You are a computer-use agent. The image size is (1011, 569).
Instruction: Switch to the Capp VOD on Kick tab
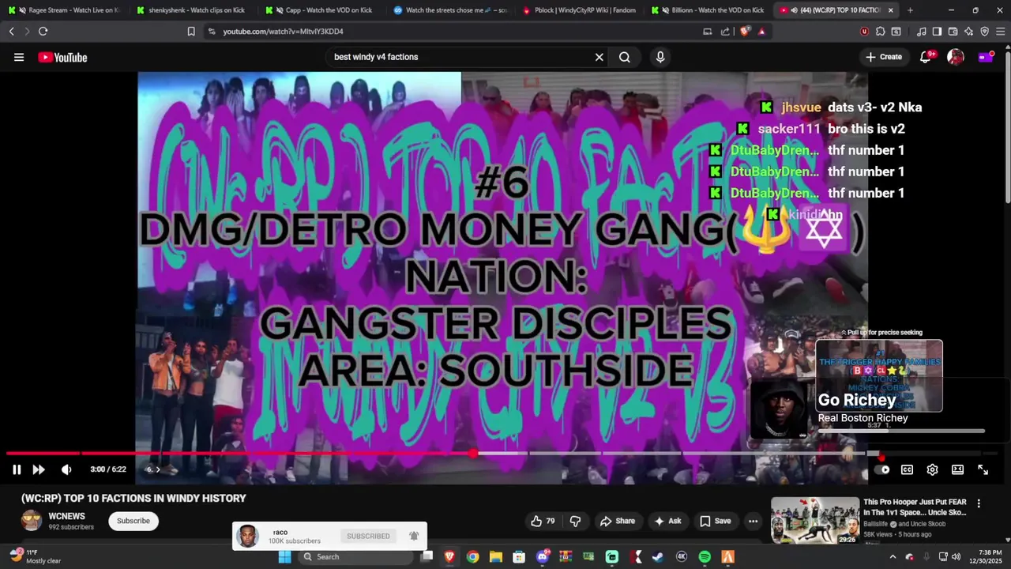[321, 10]
